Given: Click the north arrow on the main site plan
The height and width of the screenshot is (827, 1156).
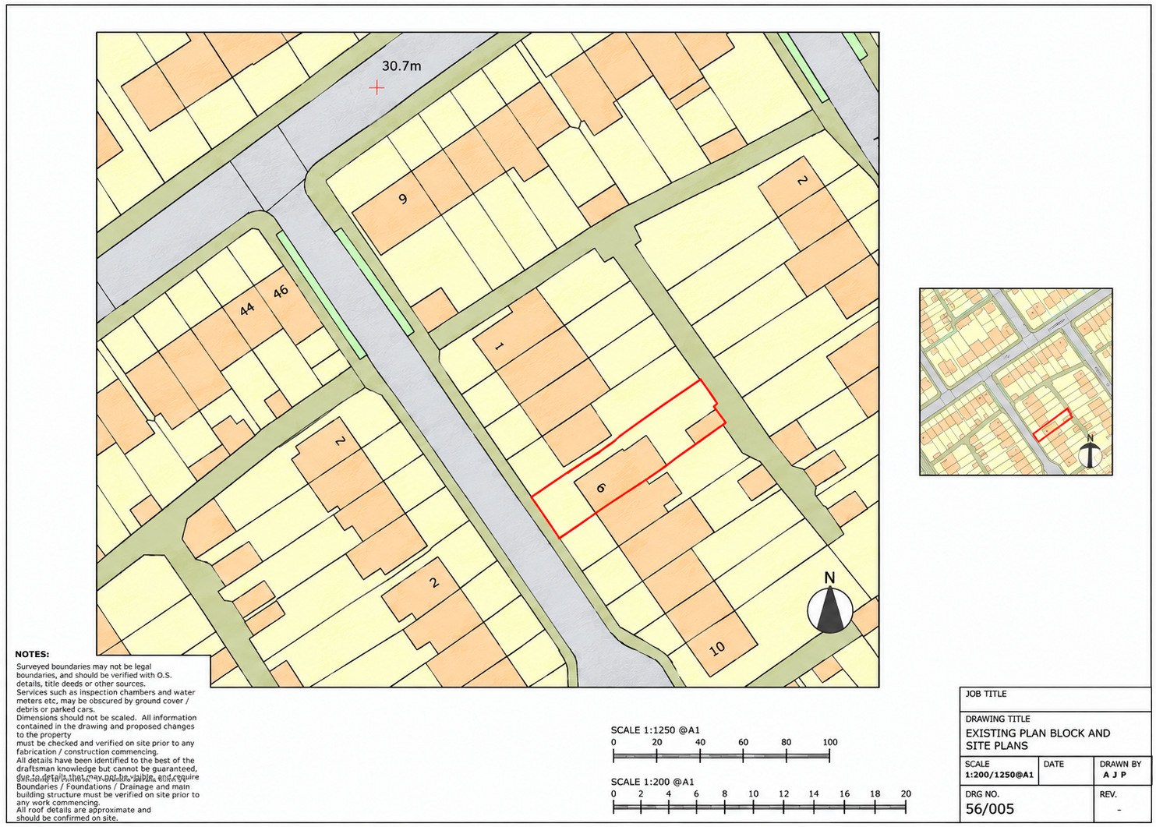Looking at the screenshot, I should coord(829,603).
